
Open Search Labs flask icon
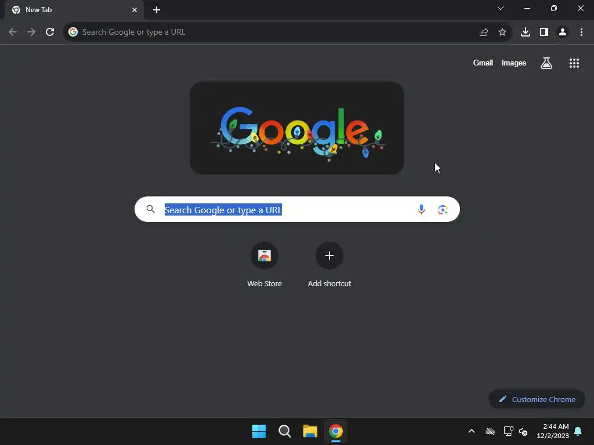[546, 63]
